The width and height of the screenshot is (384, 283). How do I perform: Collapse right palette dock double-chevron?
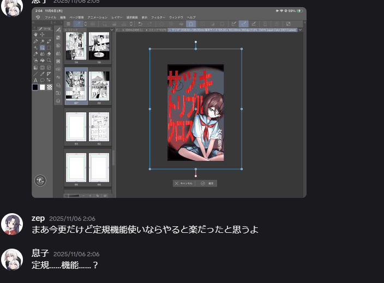(305, 22)
